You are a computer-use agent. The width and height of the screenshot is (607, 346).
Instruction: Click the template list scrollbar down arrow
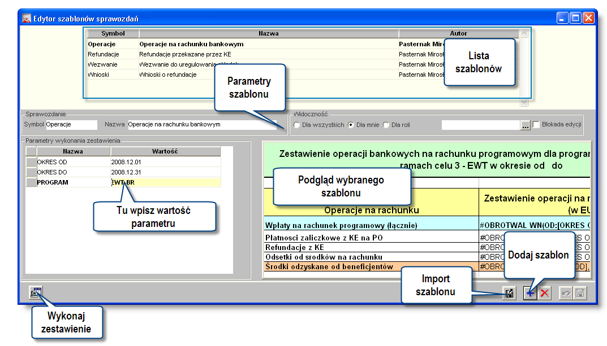[524, 102]
